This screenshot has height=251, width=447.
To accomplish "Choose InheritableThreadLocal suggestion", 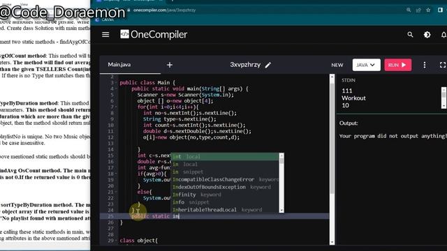I will pos(225,210).
